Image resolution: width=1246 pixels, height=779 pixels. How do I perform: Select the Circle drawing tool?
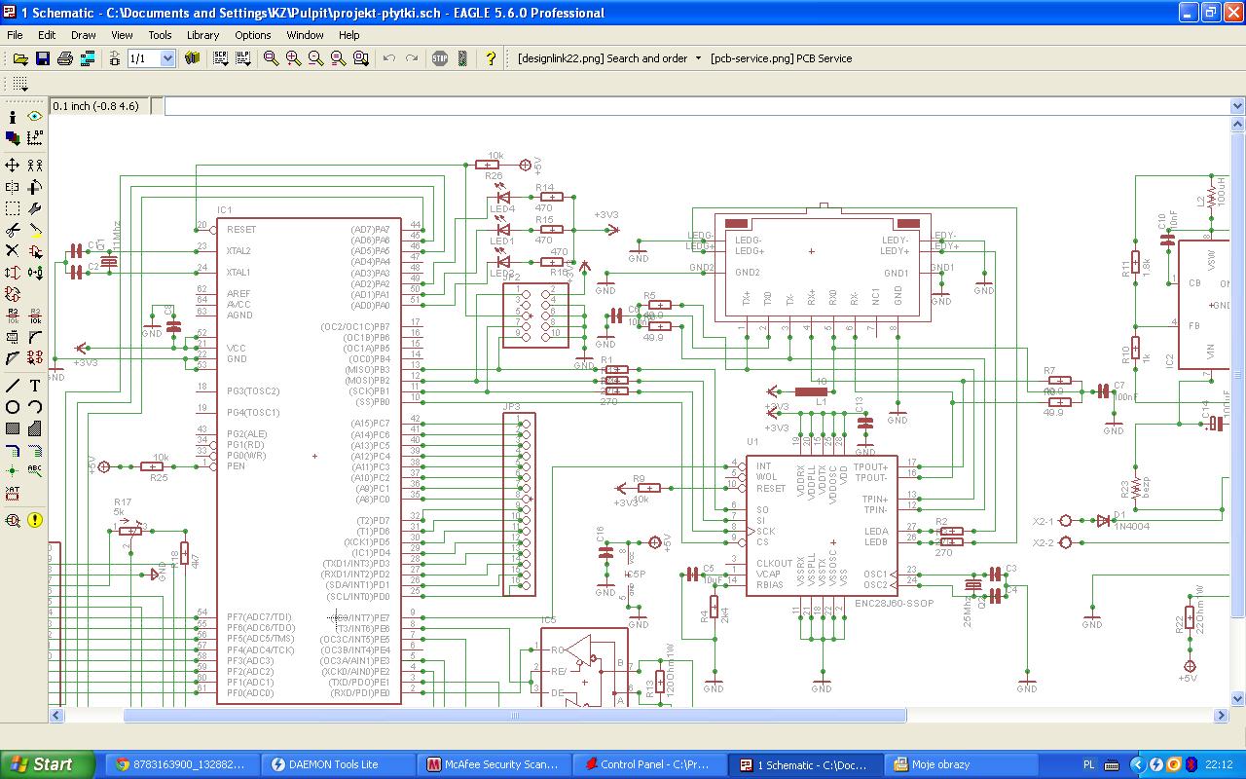point(13,407)
